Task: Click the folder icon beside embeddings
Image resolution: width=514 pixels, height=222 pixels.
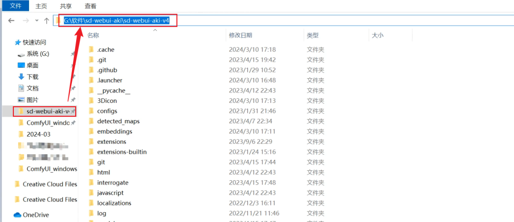Action: point(91,131)
